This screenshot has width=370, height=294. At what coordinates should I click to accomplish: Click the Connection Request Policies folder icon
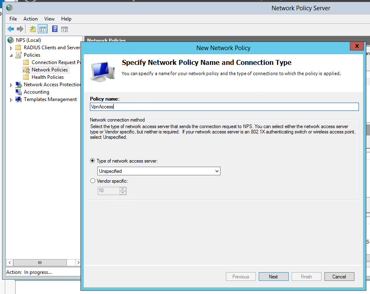[x=26, y=62]
